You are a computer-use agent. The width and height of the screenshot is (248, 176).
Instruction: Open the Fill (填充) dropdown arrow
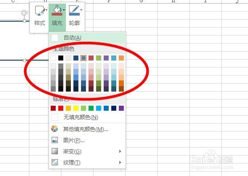pyautogui.click(x=64, y=10)
